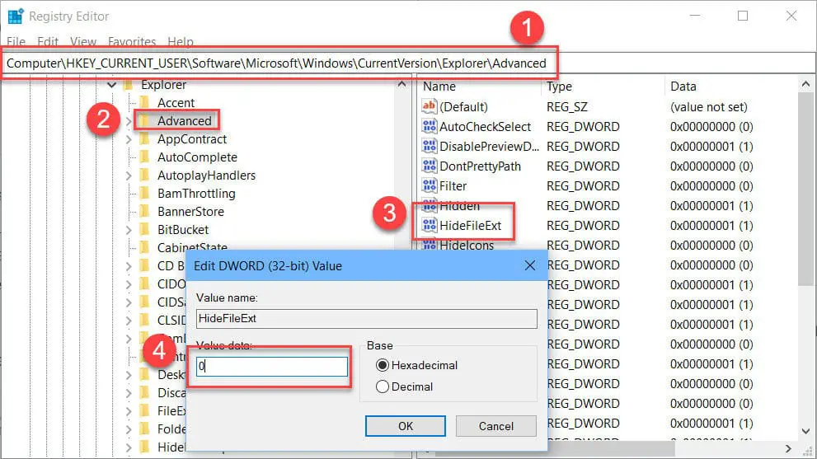The image size is (817, 459).
Task: Click the Advanced folder icon
Action: (x=145, y=121)
